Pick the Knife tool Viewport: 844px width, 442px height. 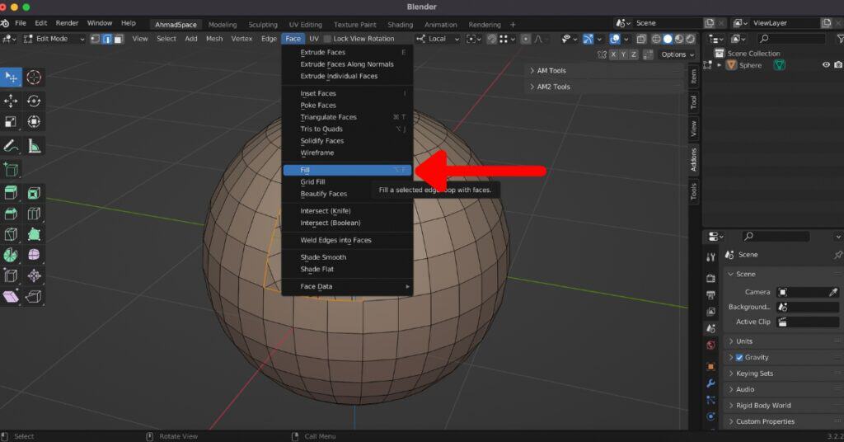tap(11, 234)
